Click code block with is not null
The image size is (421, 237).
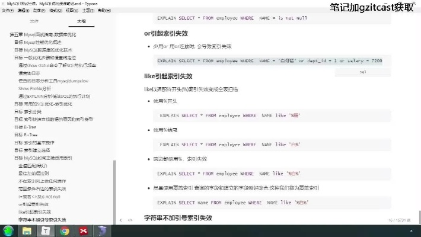pos(272,18)
